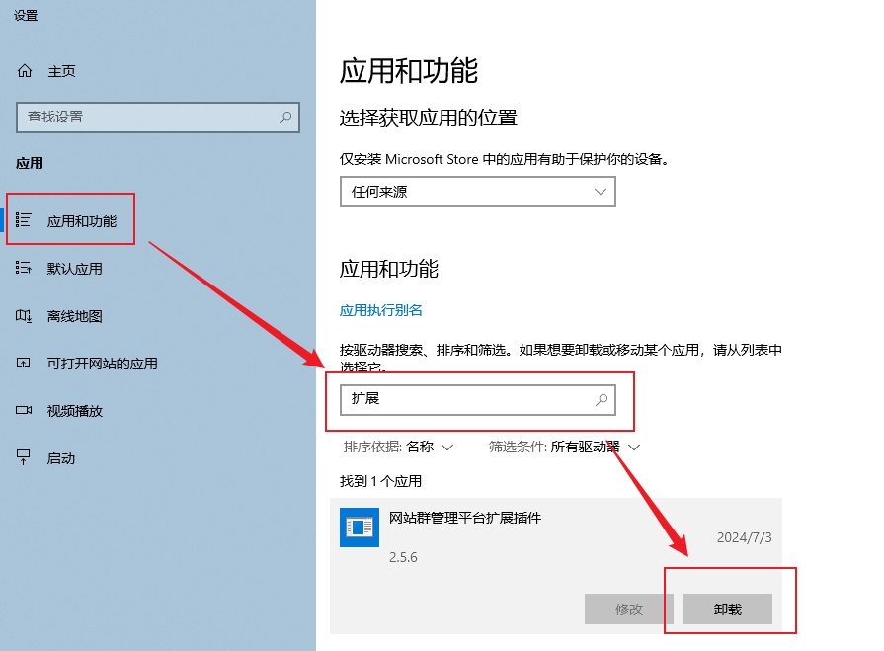Click the 默认应用 sidebar icon
884x651 pixels.
coord(23,268)
